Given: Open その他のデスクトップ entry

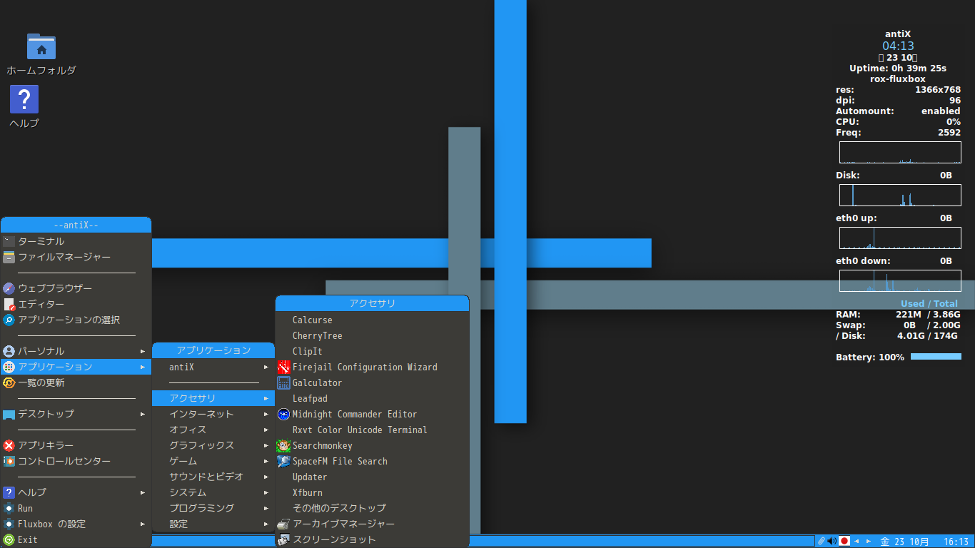Looking at the screenshot, I should coord(372,508).
